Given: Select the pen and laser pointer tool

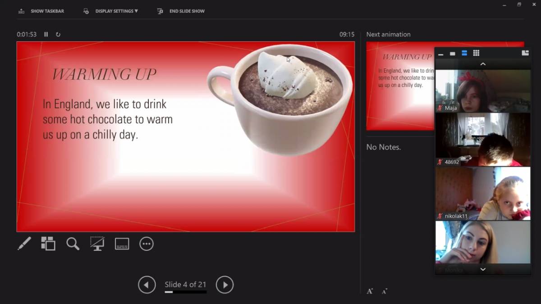Looking at the screenshot, I should (24, 244).
